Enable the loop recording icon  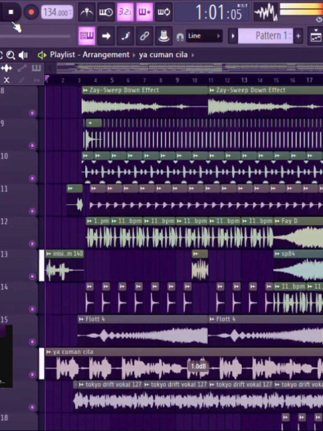(163, 12)
